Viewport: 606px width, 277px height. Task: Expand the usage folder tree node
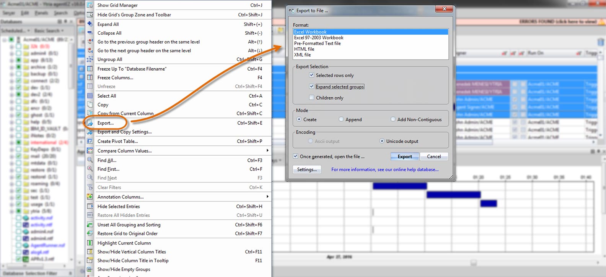pos(11,204)
